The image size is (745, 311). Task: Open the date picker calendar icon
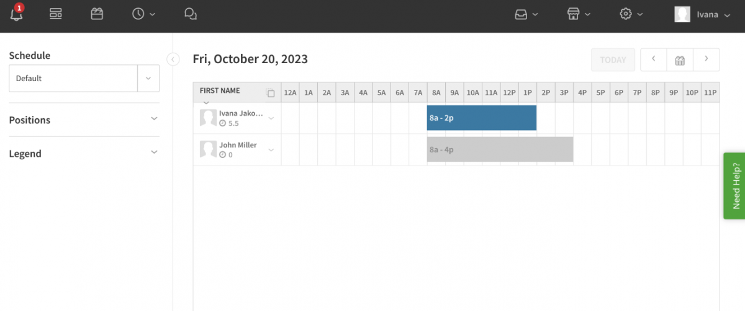coord(680,60)
